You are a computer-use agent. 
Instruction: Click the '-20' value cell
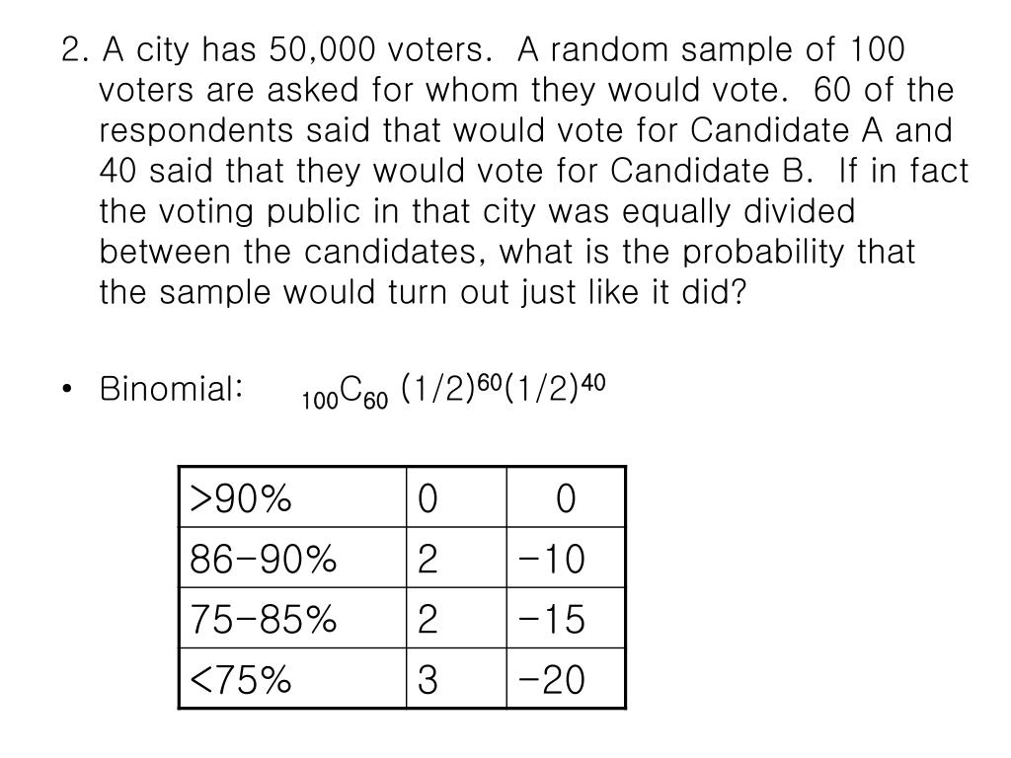point(566,678)
